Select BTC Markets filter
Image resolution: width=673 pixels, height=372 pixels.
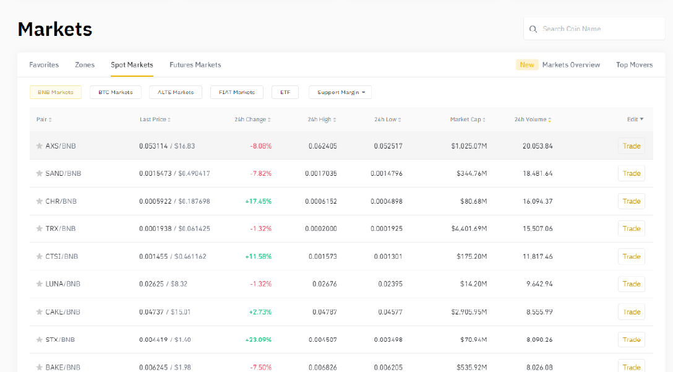pyautogui.click(x=116, y=92)
